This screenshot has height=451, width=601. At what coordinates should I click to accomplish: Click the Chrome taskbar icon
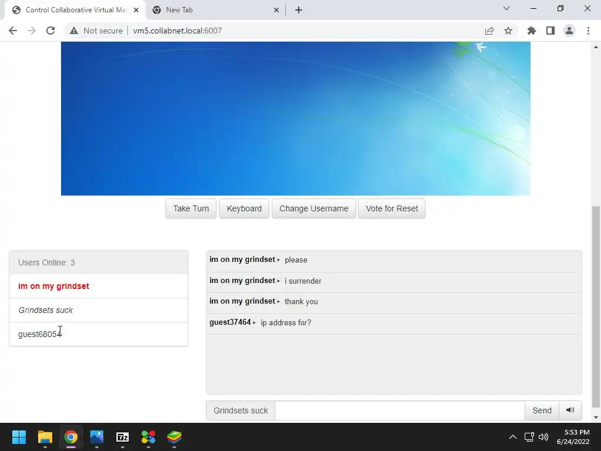[71, 437]
